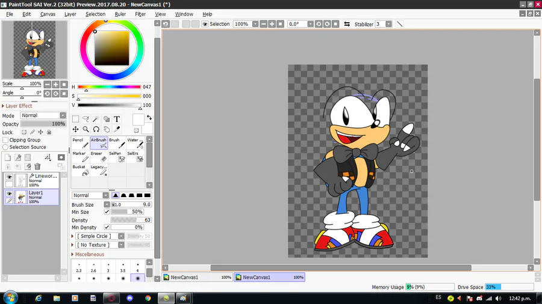
Task: Click the hue H slider bar
Action: click(109, 87)
